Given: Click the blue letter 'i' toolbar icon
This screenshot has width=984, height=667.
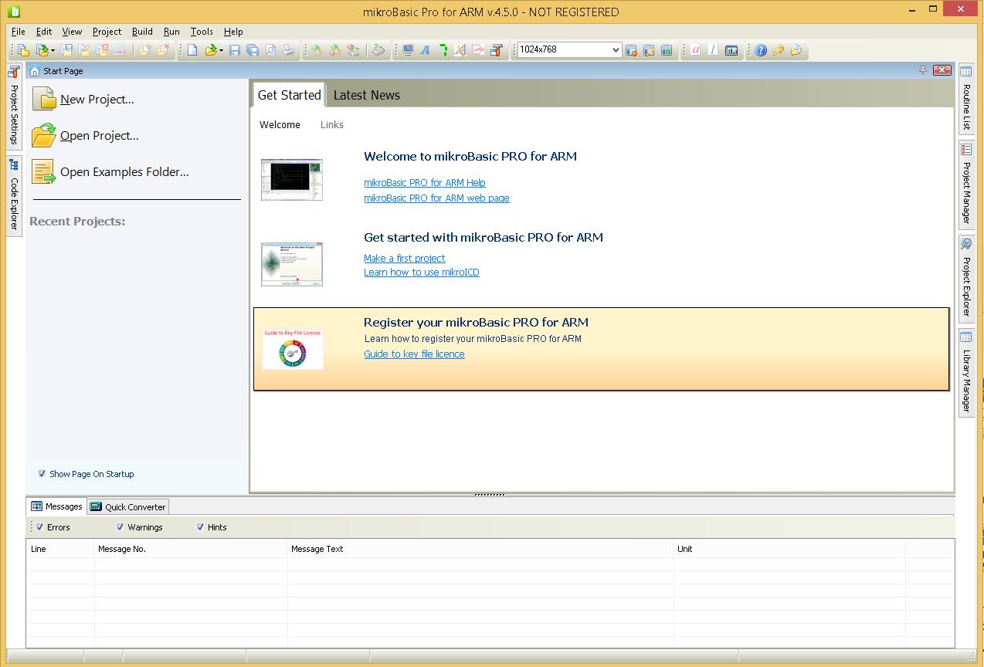Looking at the screenshot, I should (713, 50).
